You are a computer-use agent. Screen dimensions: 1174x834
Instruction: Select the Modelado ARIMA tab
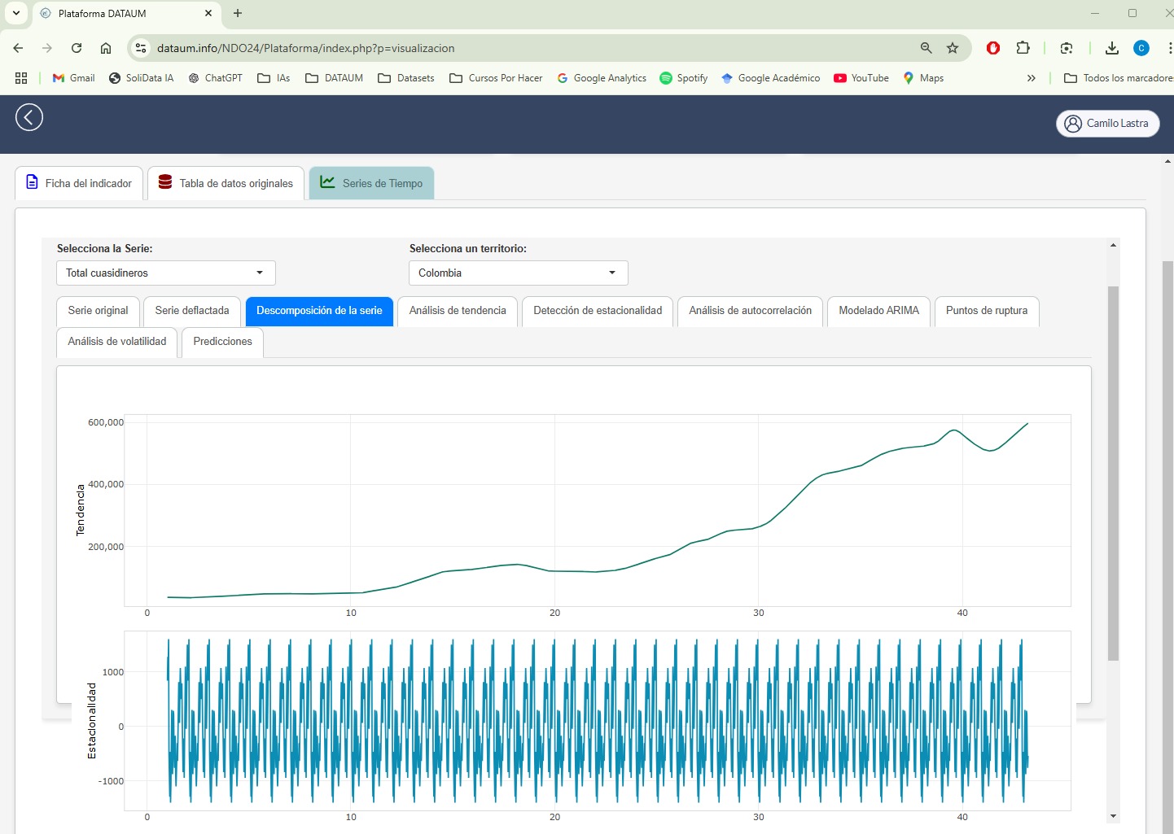pyautogui.click(x=878, y=311)
